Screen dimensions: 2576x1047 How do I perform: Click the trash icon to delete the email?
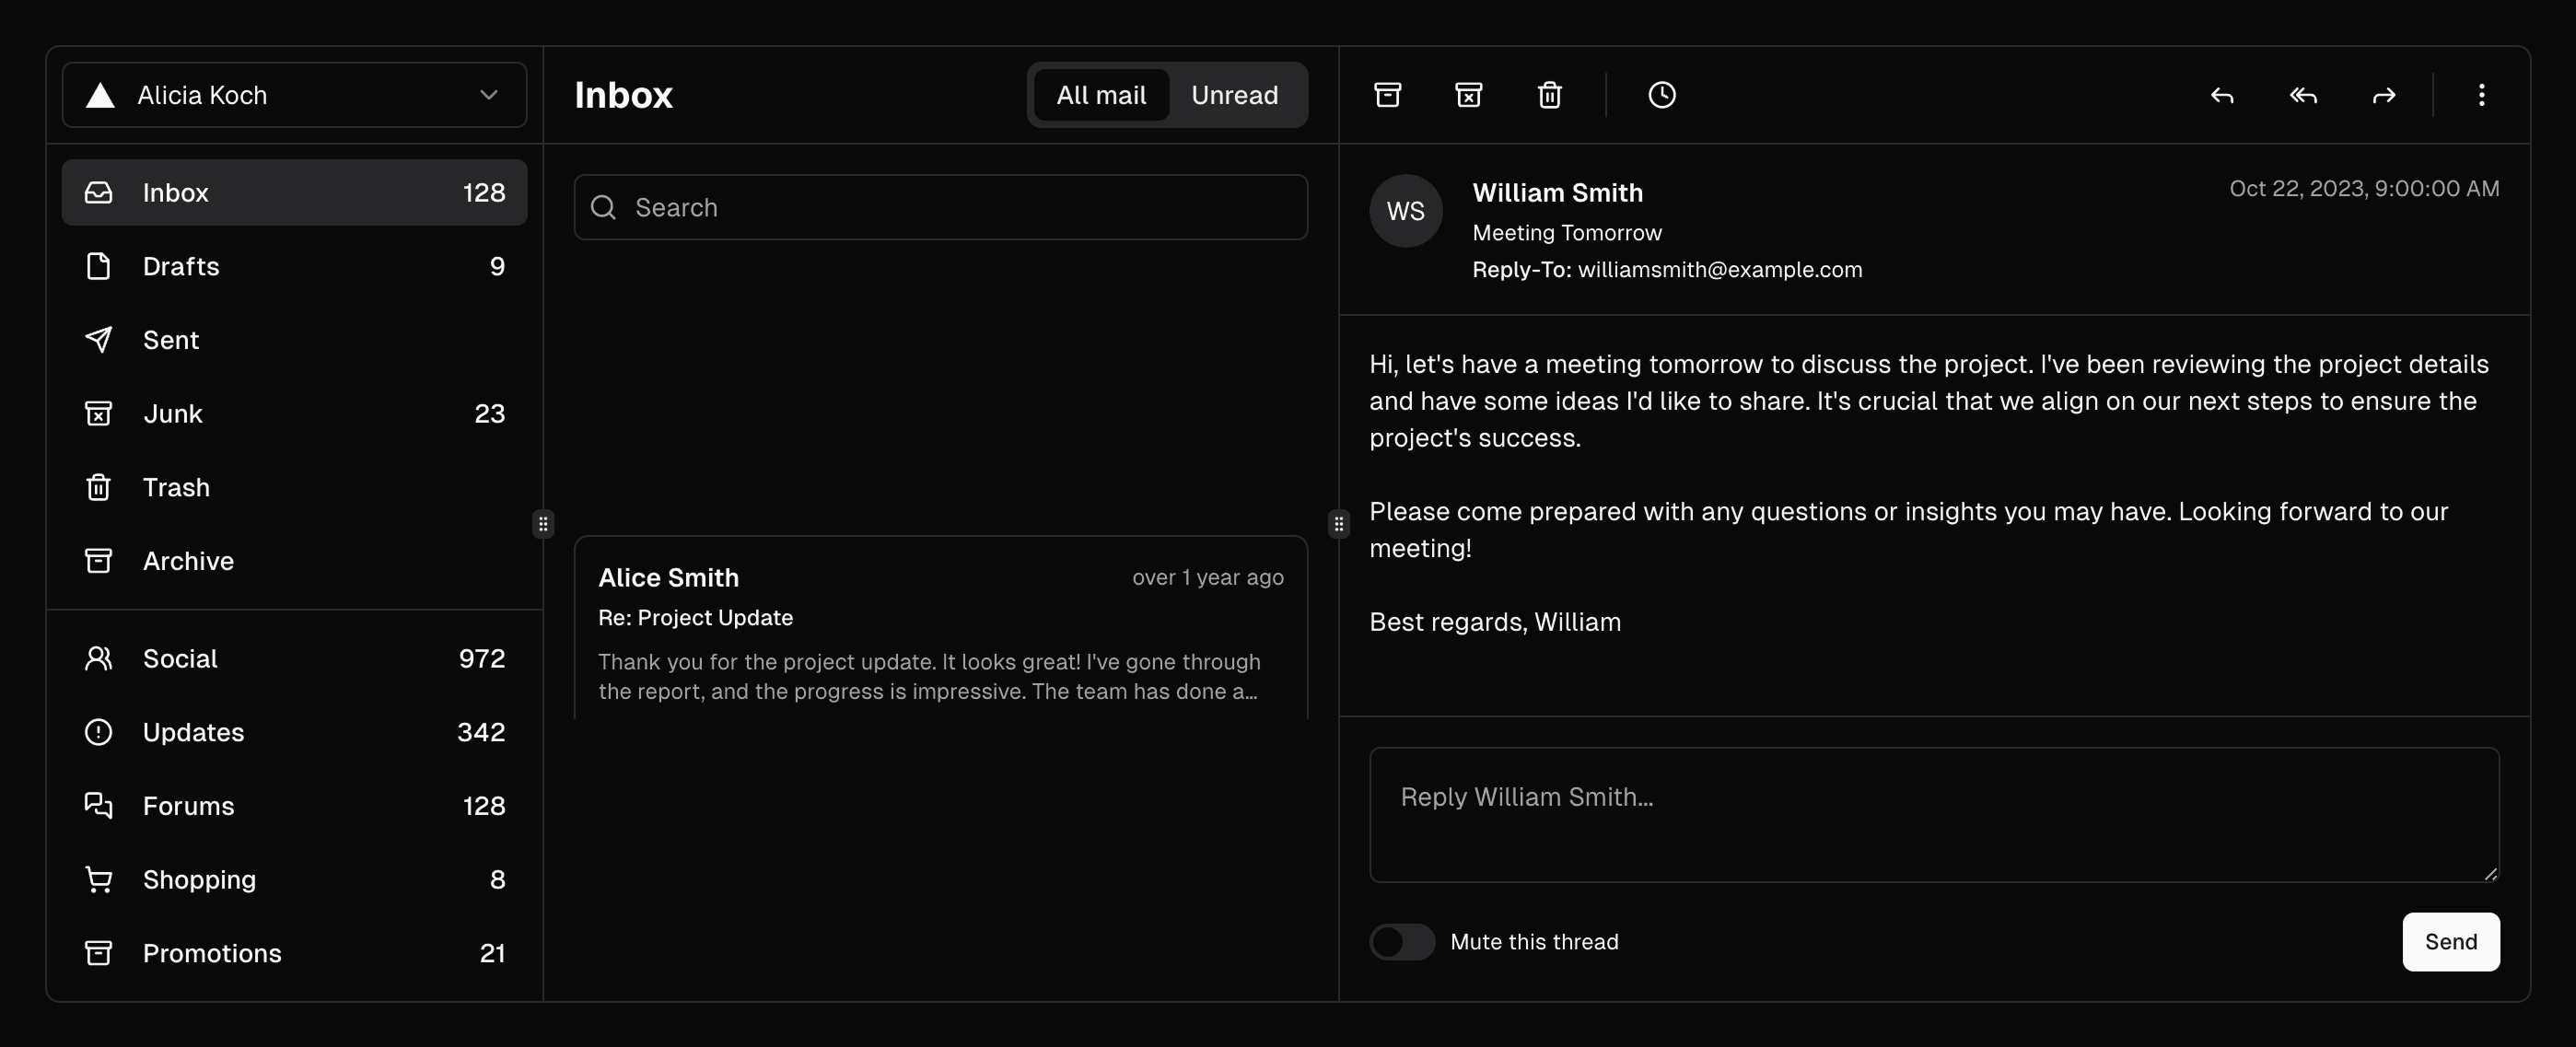point(1549,95)
